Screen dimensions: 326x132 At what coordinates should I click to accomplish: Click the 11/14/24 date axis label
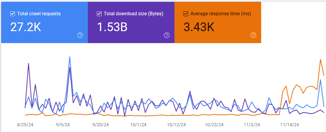click(x=289, y=125)
